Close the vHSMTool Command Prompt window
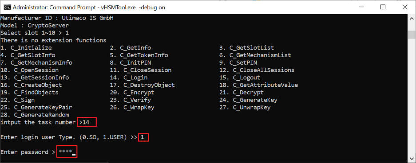 click(x=404, y=7)
